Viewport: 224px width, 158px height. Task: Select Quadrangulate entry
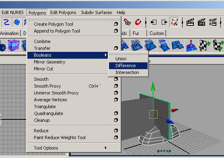[48, 113]
